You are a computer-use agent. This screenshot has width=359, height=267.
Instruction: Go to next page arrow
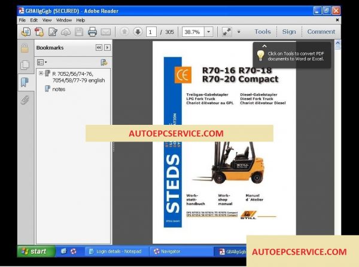click(x=138, y=32)
